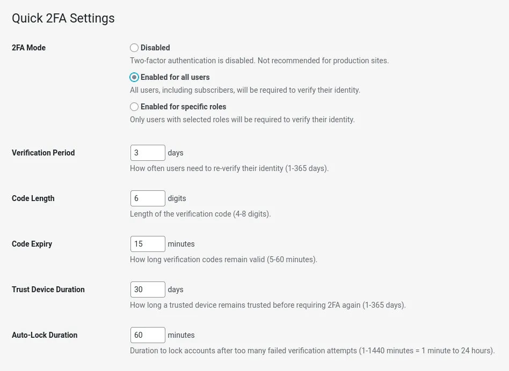509x371 pixels.
Task: Click the "Verification Period" setting label
Action: point(43,153)
